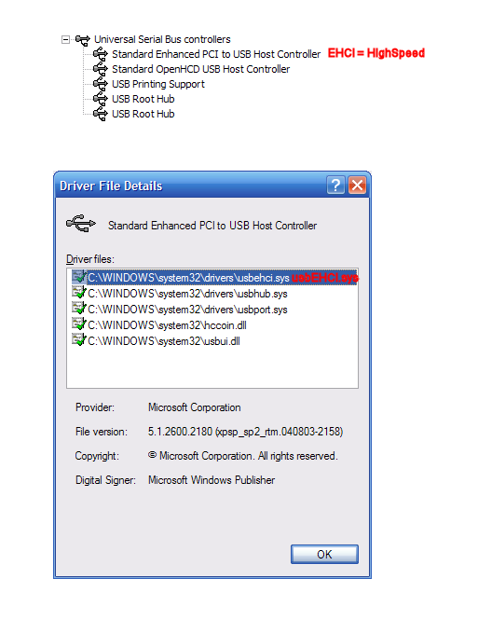Select Standard OpenHCD USB Host Controller
This screenshot has height=634, width=478.
[x=201, y=69]
